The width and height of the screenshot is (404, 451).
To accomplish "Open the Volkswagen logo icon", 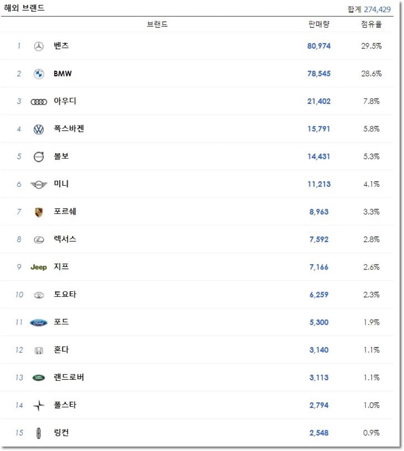I will [39, 129].
